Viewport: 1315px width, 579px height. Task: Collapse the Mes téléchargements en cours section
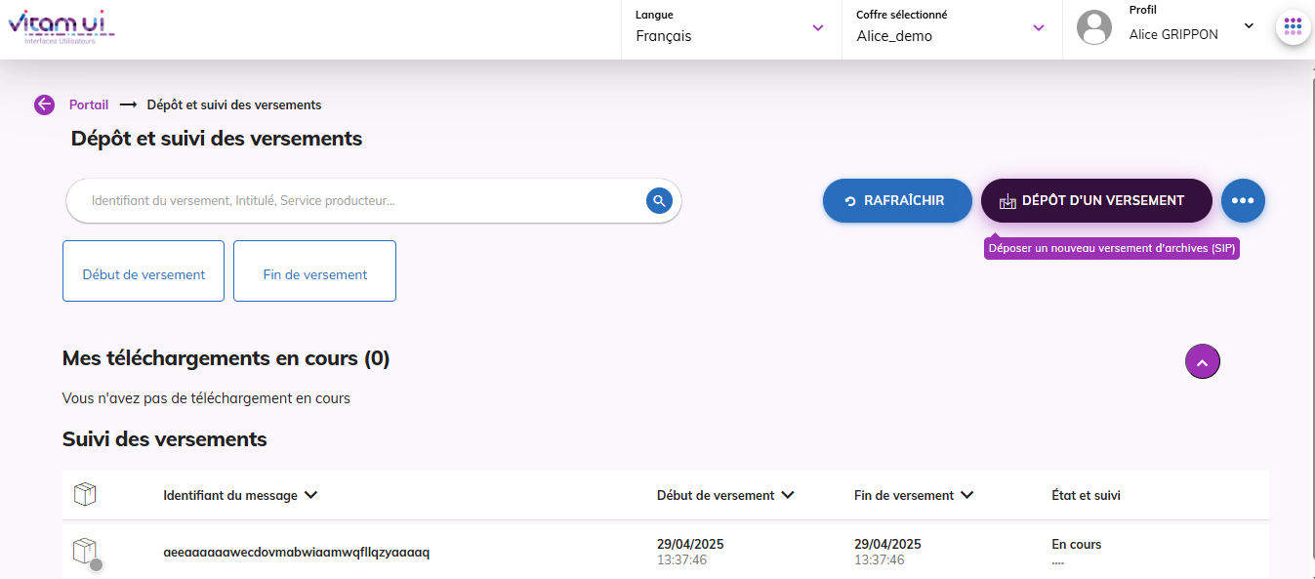1202,362
